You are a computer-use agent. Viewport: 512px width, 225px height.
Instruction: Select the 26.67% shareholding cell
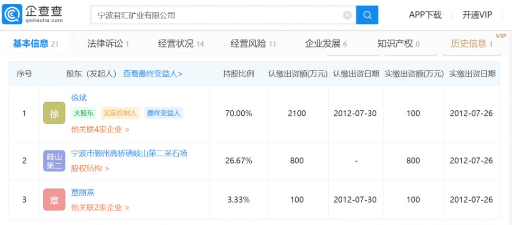click(238, 160)
